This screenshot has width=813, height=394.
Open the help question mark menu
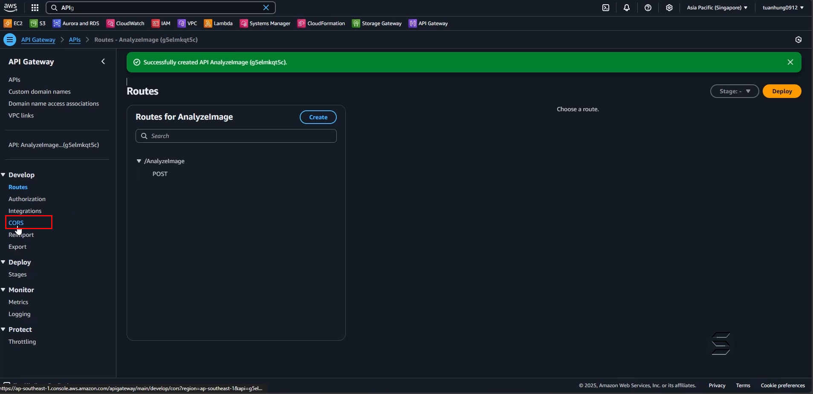(648, 8)
